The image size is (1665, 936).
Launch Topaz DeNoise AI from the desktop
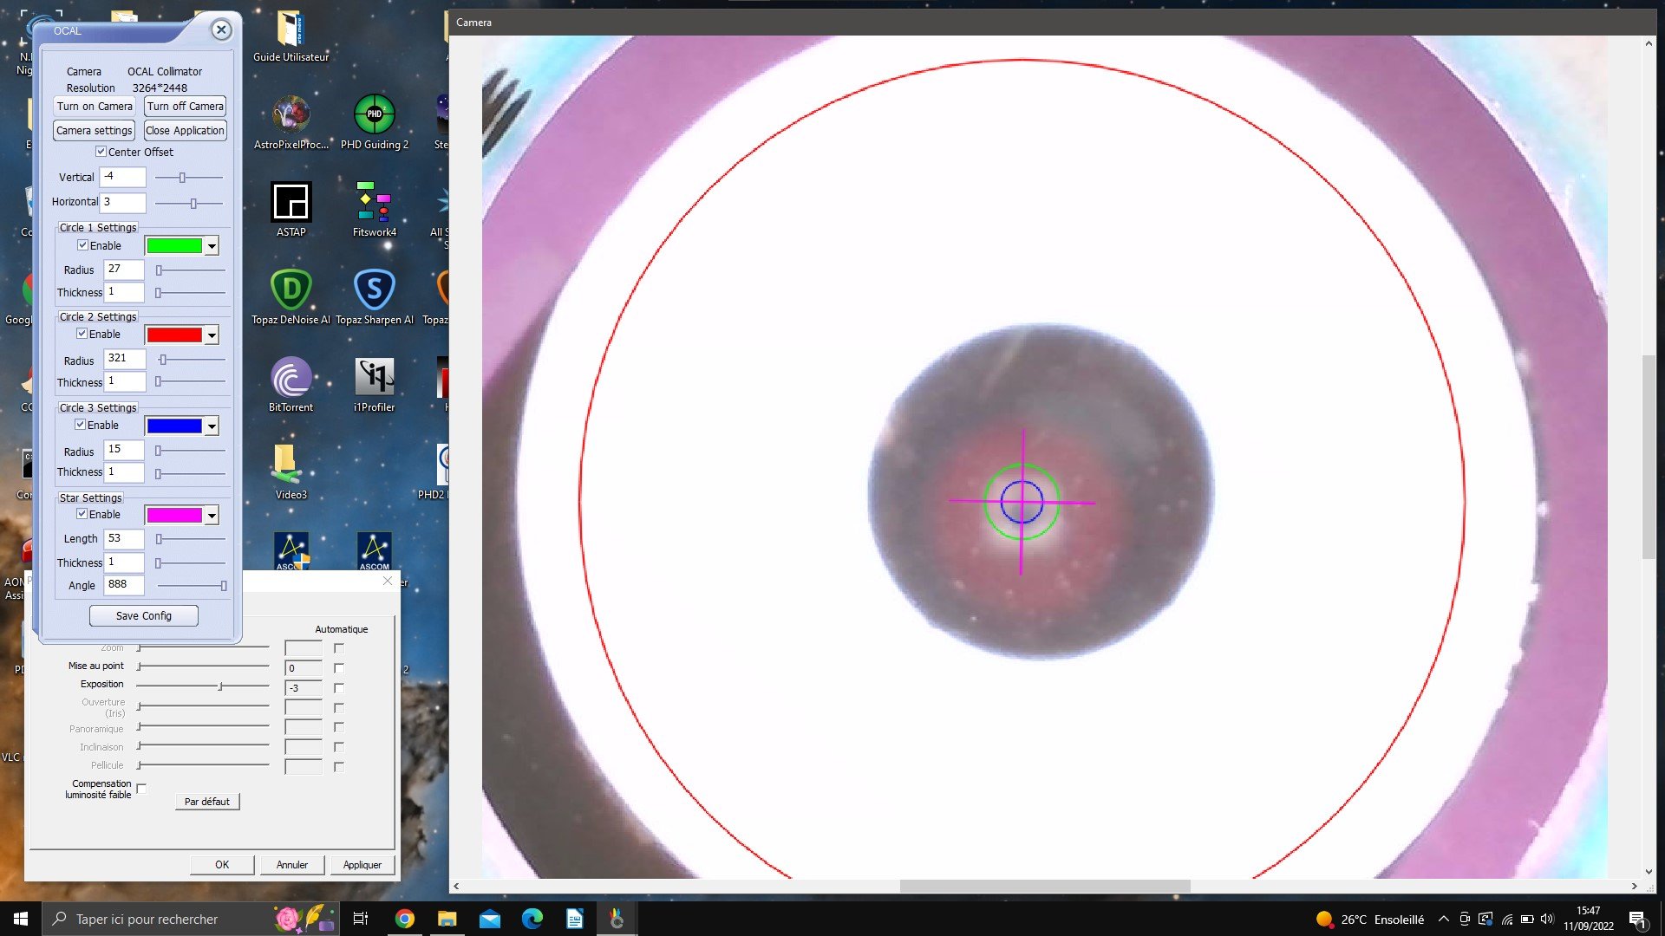291,297
